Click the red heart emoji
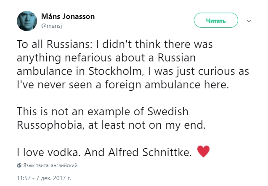 (203, 151)
